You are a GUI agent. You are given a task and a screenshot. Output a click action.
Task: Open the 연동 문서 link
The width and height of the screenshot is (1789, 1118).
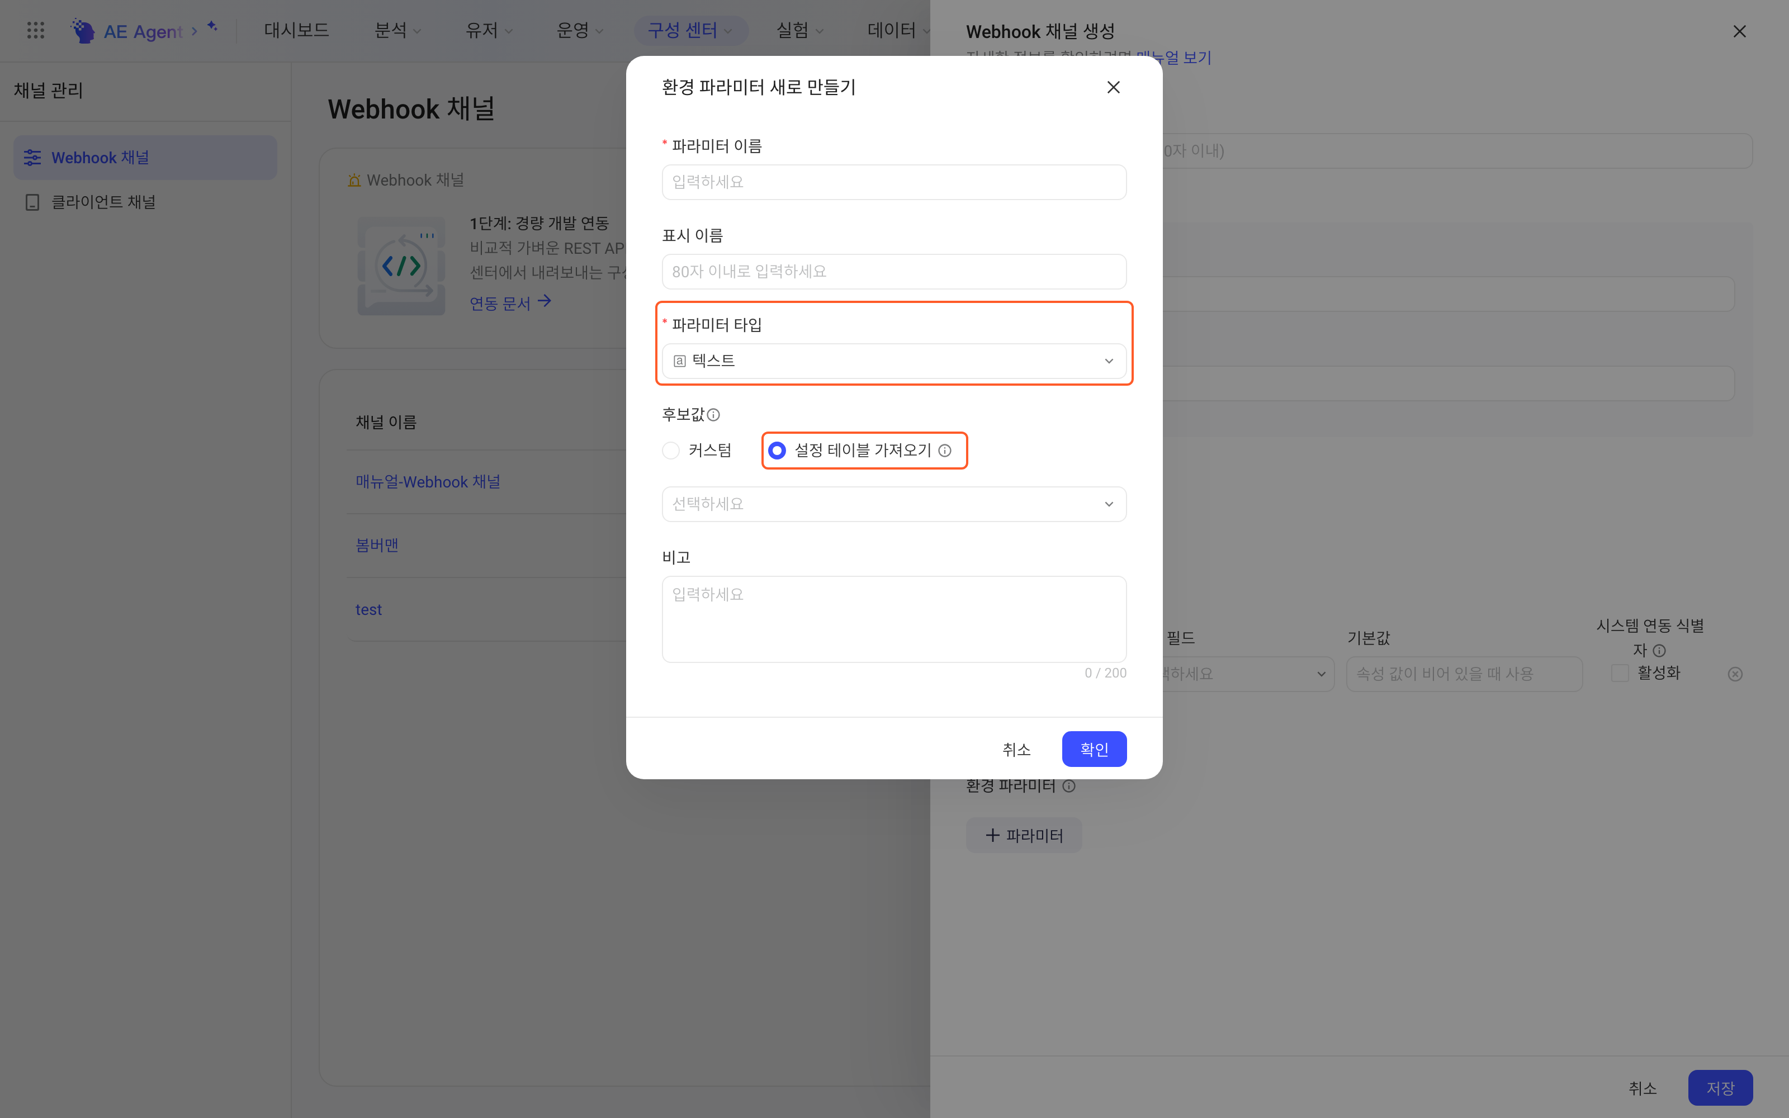pos(510,302)
